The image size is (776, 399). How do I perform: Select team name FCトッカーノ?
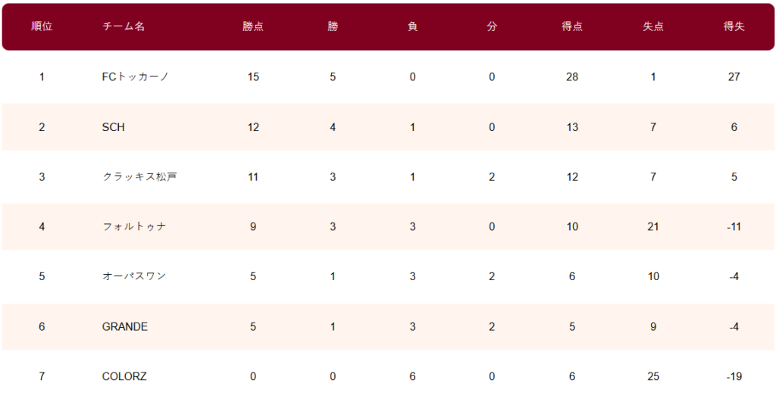coord(136,77)
